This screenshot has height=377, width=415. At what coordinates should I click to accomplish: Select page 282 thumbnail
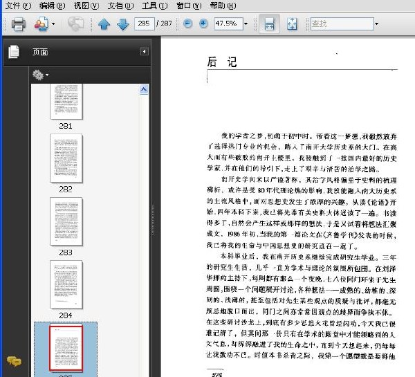pos(66,158)
